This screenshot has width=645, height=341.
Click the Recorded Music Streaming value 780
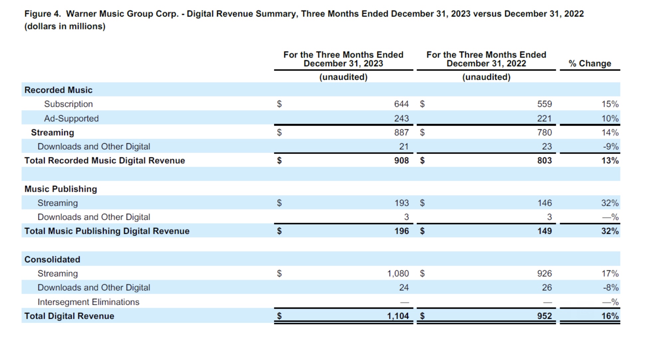point(545,133)
